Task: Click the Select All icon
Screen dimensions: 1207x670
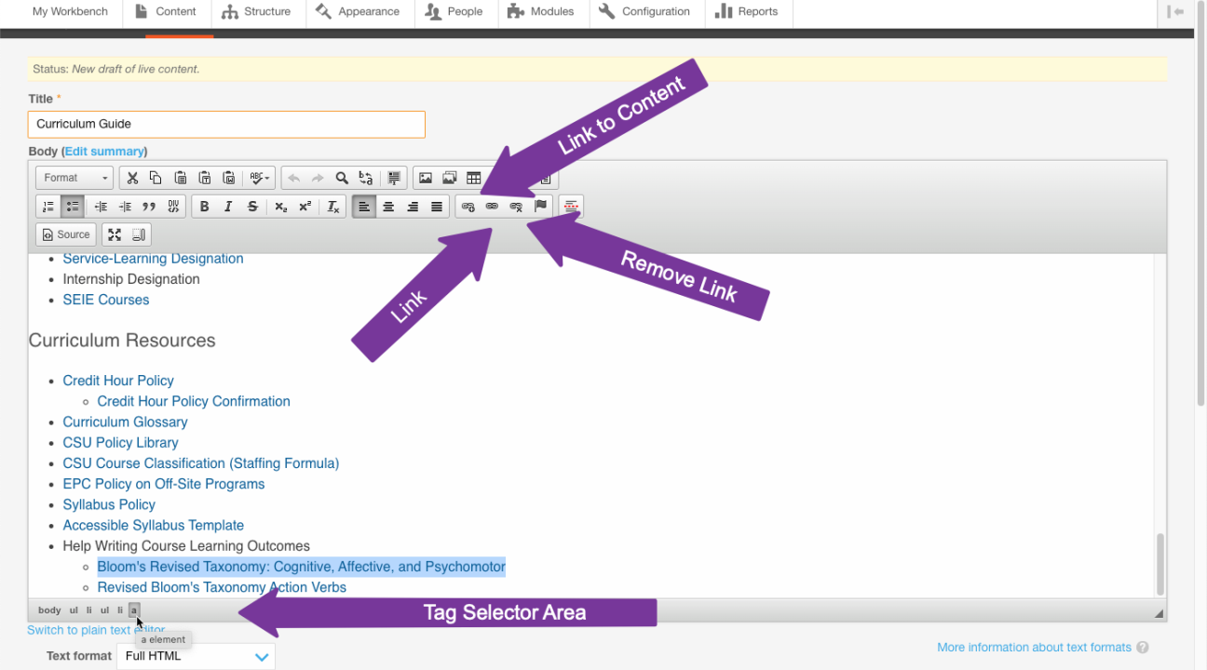Action: 394,178
